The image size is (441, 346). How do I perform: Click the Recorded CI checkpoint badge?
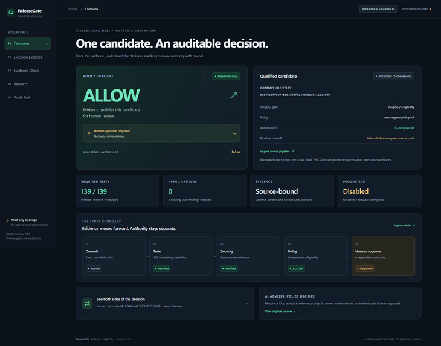click(x=393, y=76)
